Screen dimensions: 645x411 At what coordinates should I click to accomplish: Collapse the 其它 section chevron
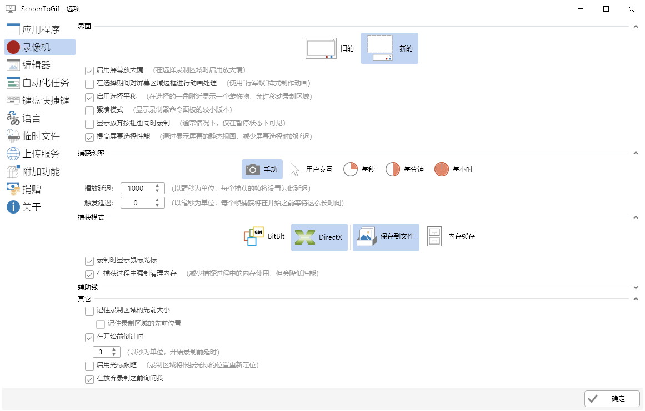coord(636,299)
